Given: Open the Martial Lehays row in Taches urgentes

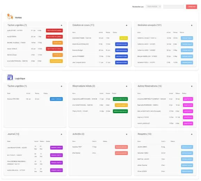Looking at the screenshot, I should click(35, 55).
